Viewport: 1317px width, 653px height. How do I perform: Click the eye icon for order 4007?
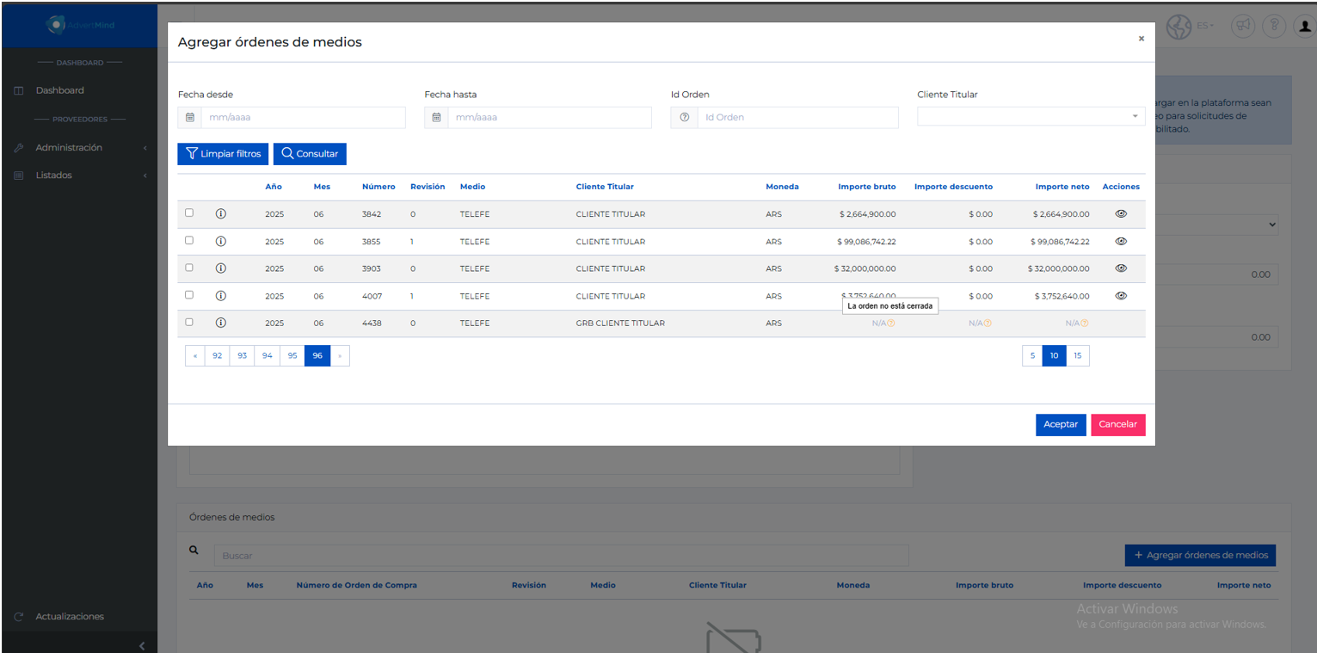1121,296
